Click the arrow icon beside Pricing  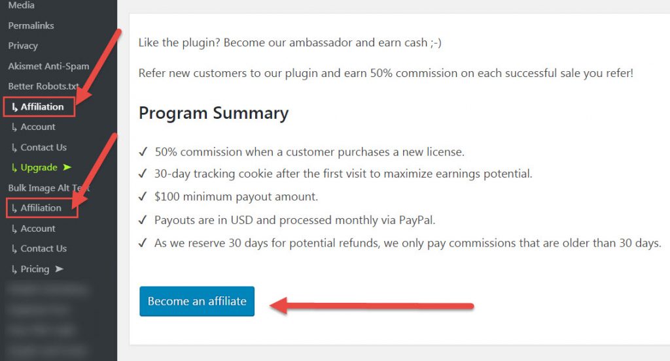pos(59,269)
